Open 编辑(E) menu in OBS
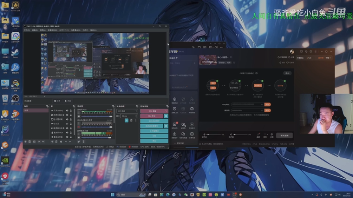 coord(34,30)
